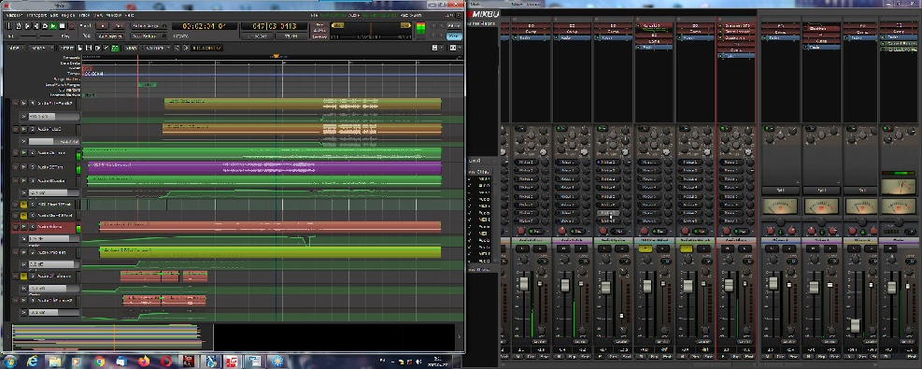The width and height of the screenshot is (922, 369).
Task: Click the red Record transport button
Action: click(72, 26)
